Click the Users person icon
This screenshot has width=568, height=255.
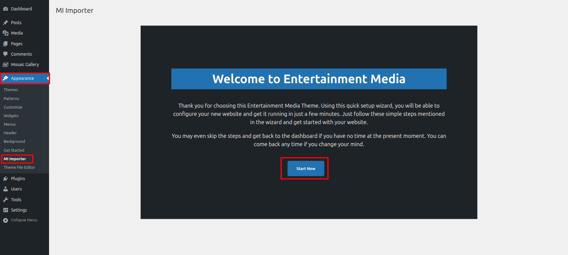pos(6,189)
